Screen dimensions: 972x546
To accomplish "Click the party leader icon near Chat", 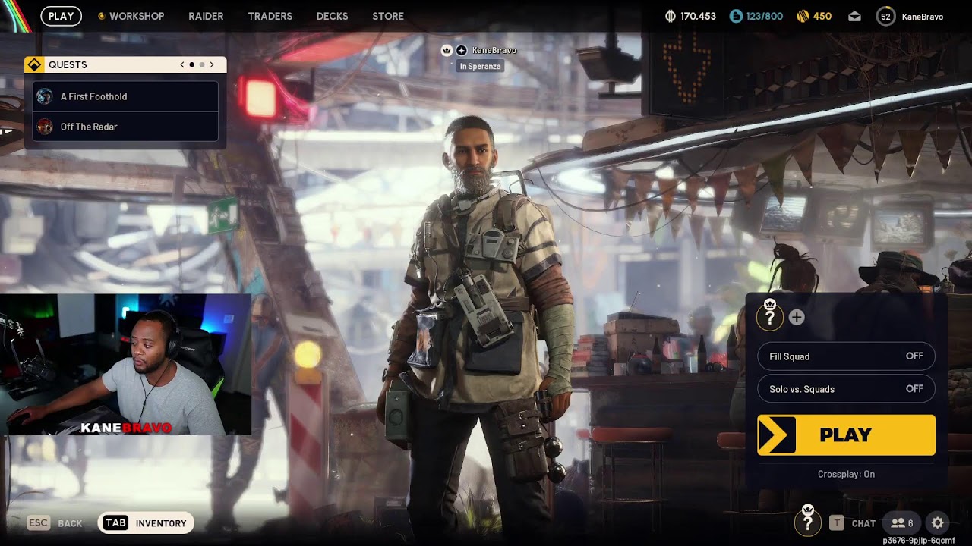I will (x=808, y=520).
